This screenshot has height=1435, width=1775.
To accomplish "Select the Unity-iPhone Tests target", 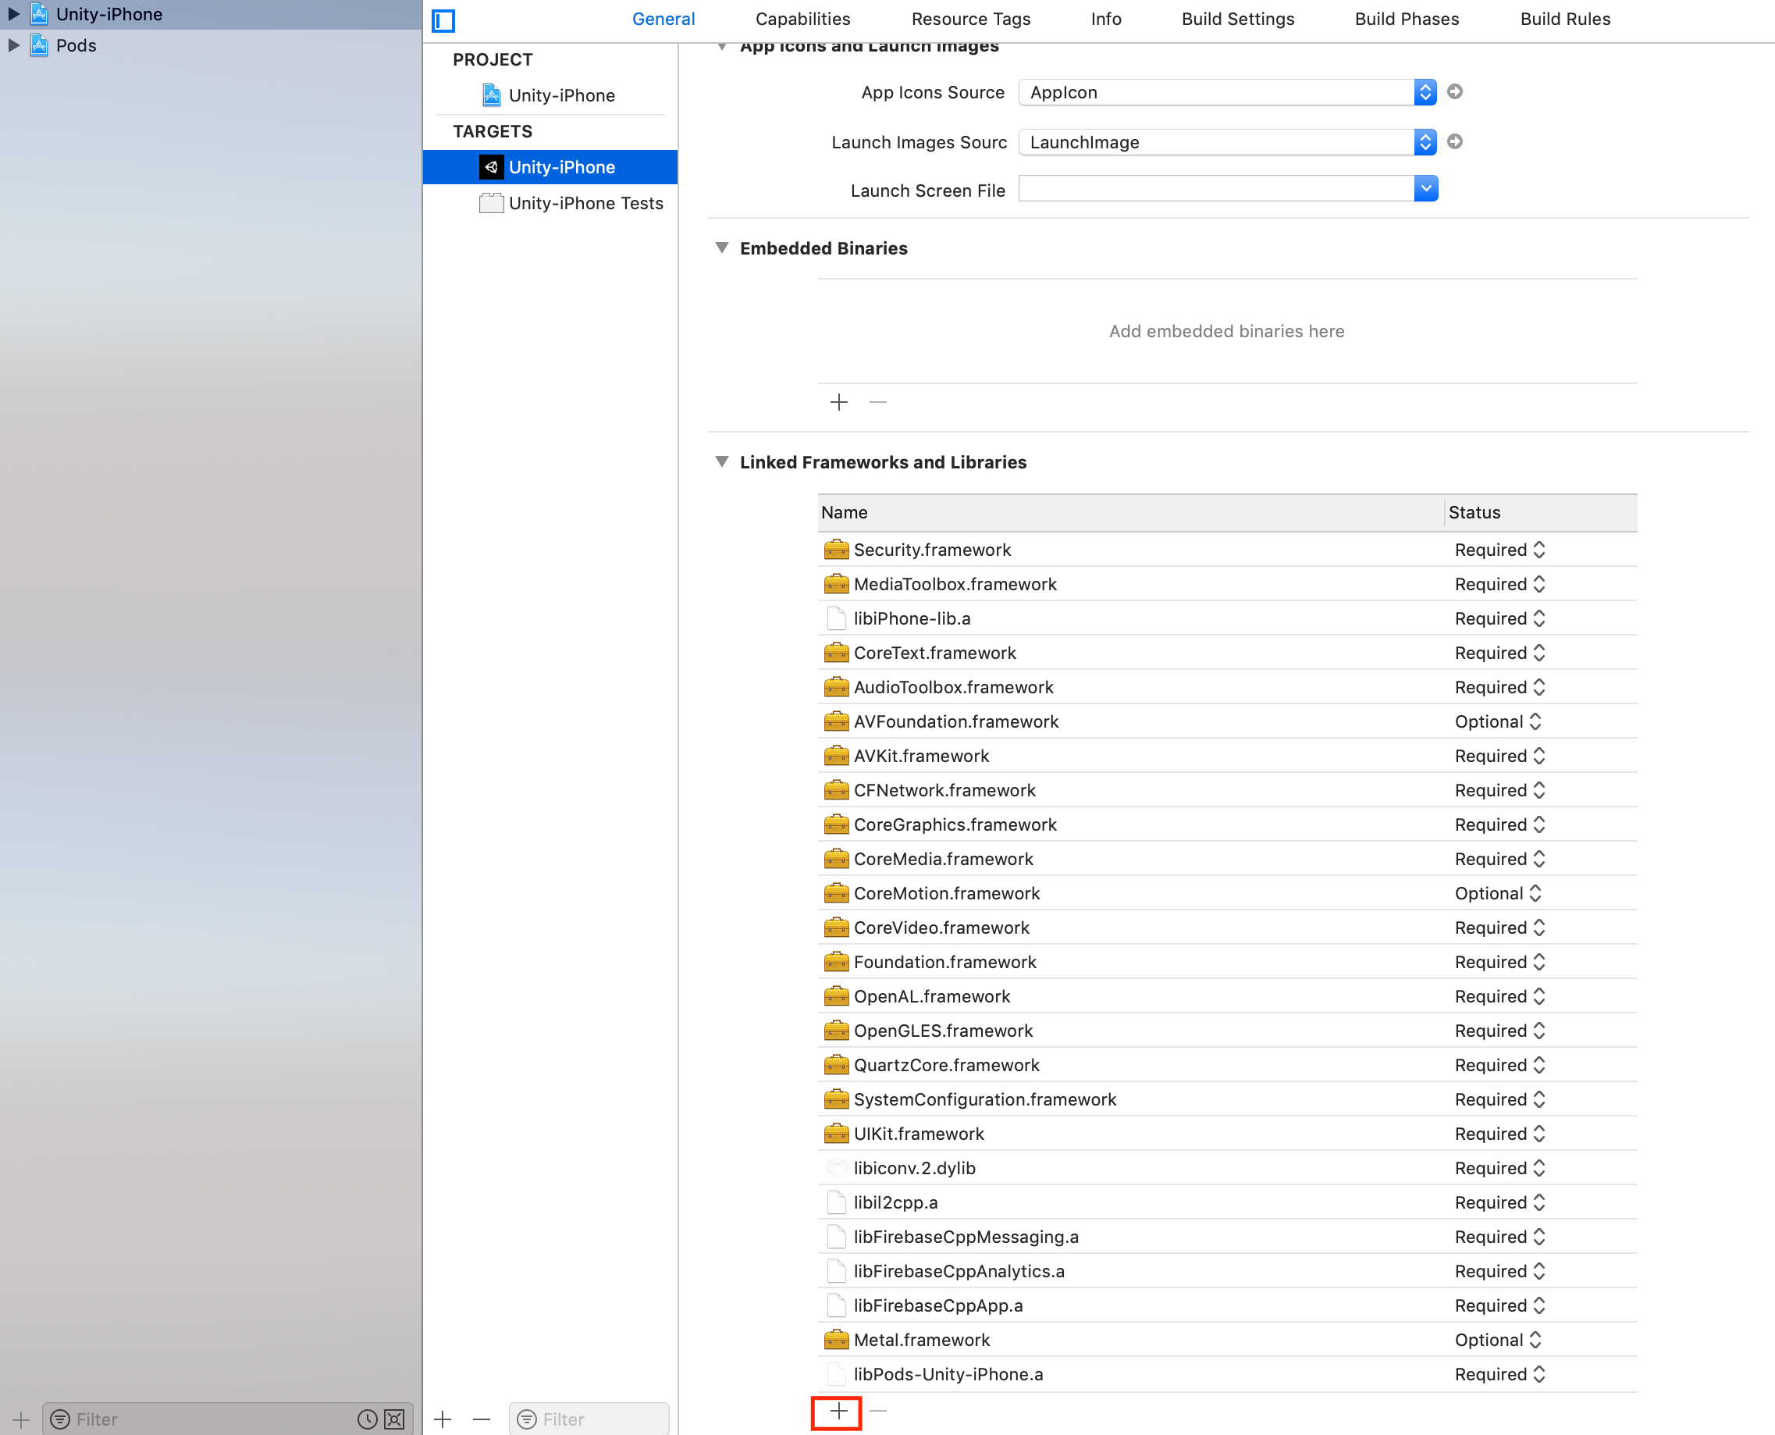I will [x=585, y=203].
